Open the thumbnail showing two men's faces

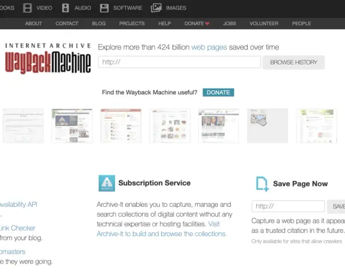(x=218, y=126)
